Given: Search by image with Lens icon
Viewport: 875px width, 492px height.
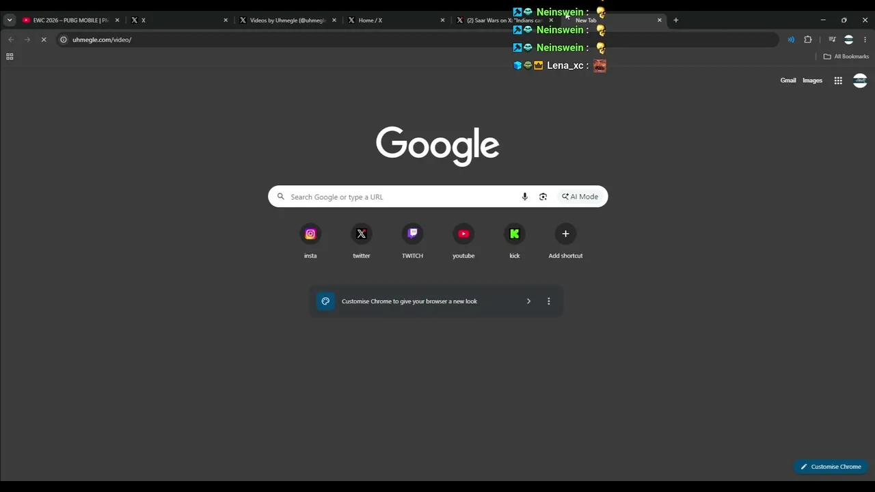Looking at the screenshot, I should pyautogui.click(x=543, y=197).
